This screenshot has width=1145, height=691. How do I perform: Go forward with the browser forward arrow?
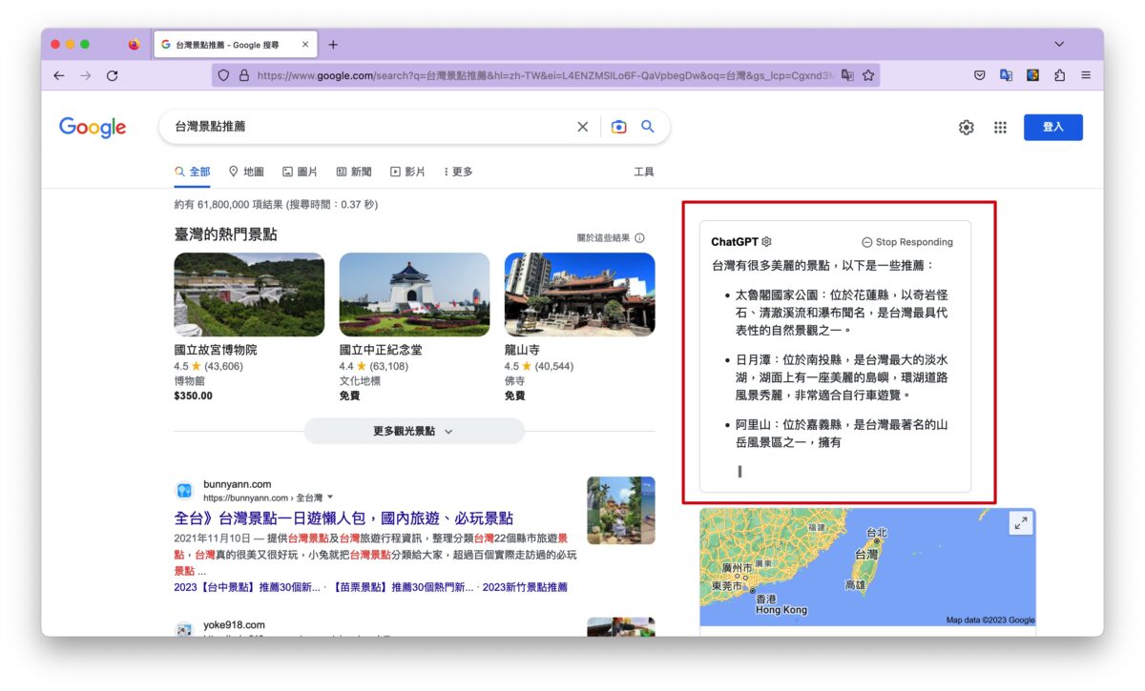(x=86, y=75)
